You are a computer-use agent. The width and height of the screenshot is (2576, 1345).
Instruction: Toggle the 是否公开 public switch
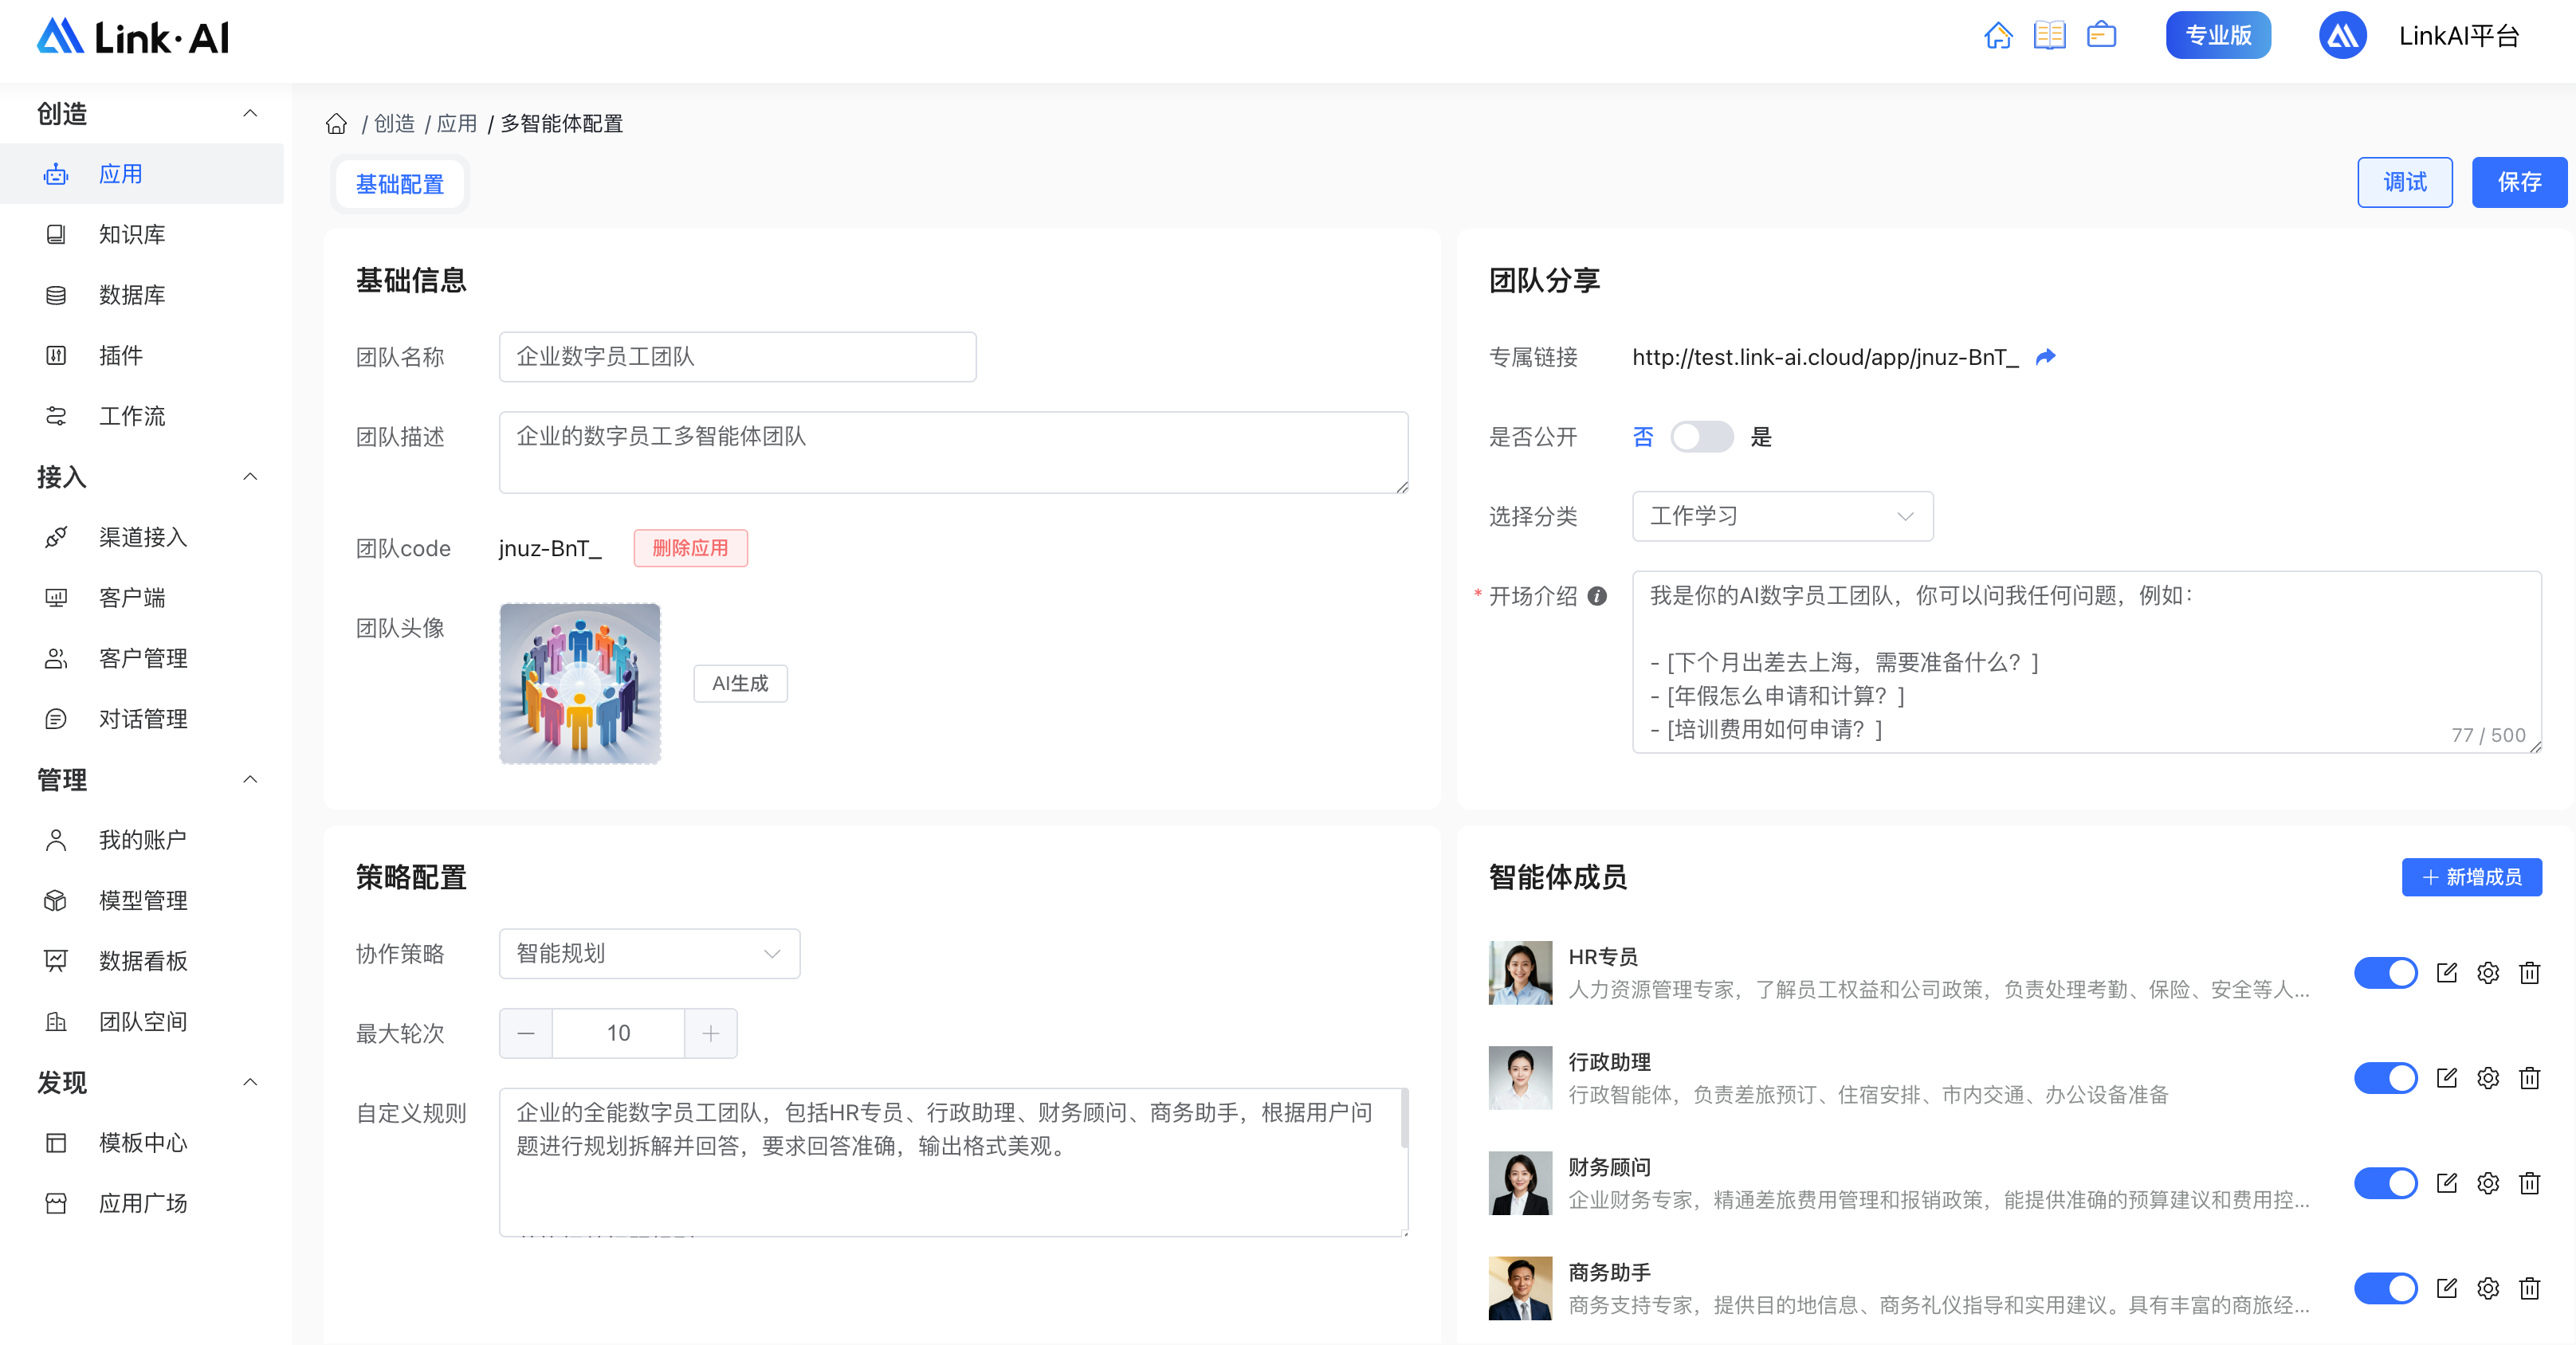[1701, 437]
